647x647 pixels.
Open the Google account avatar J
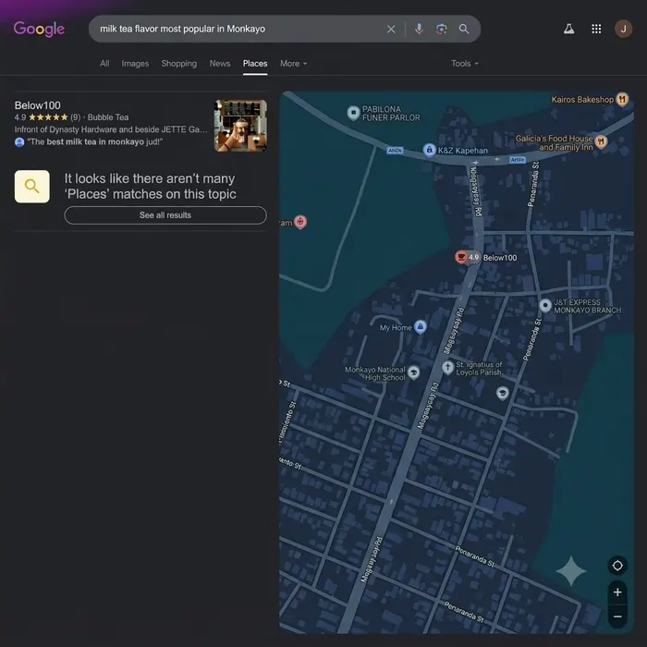[x=624, y=29]
